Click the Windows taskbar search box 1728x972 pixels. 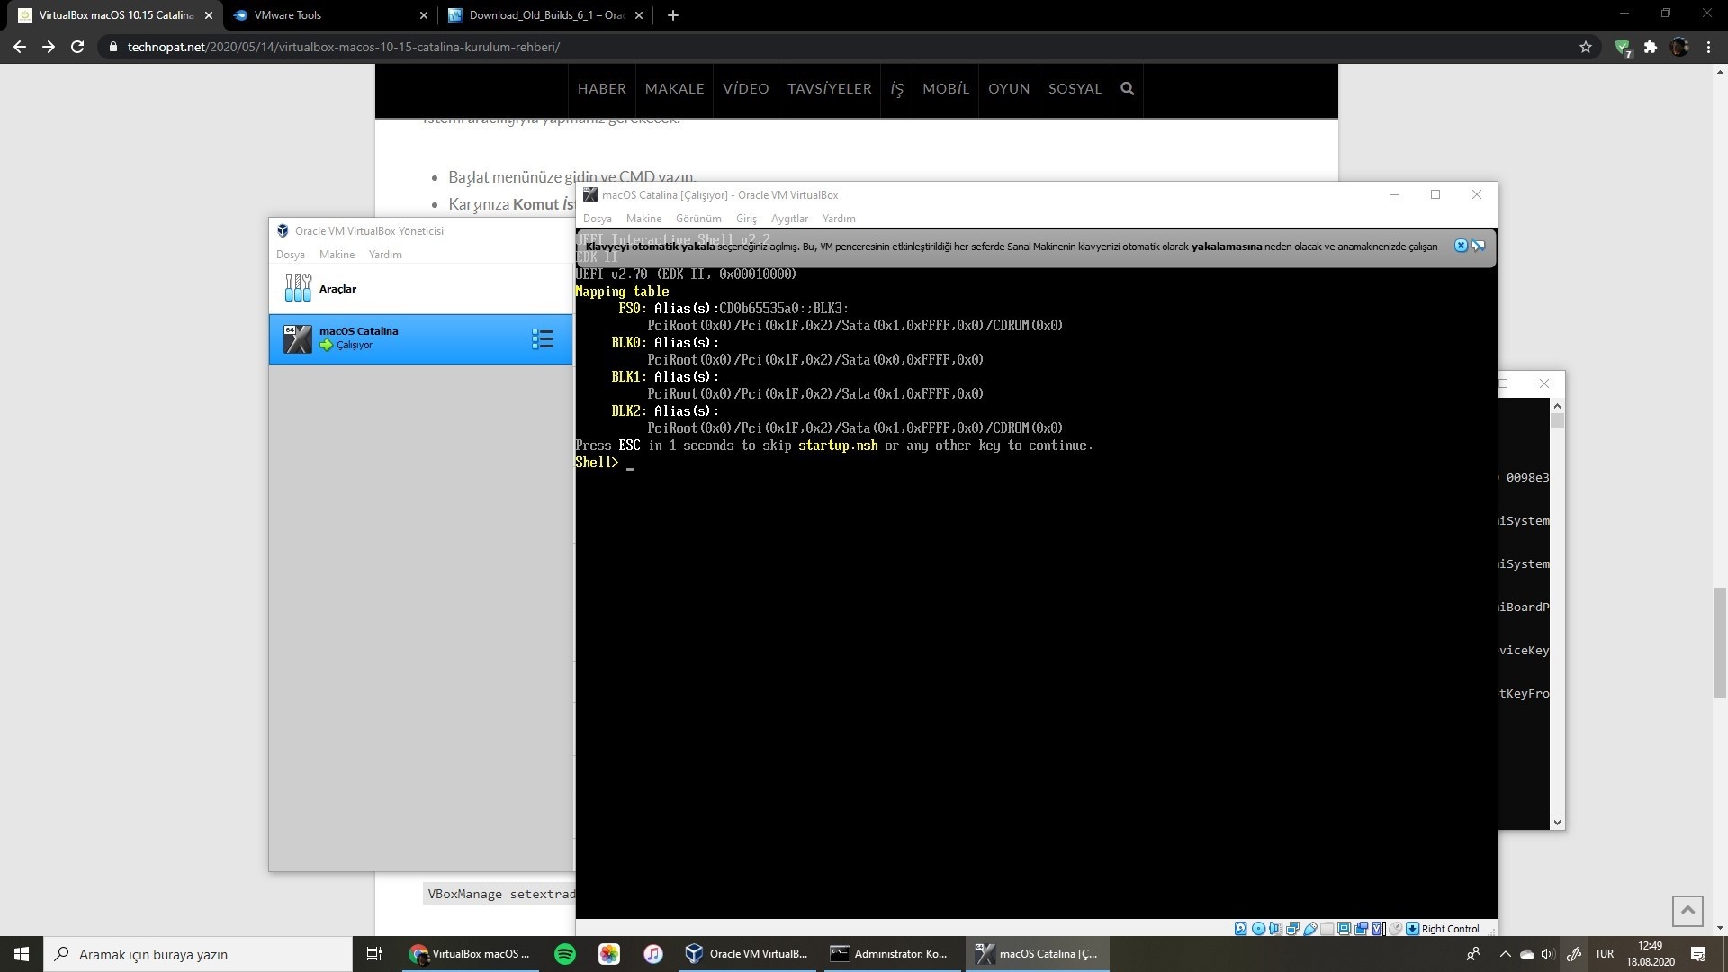click(198, 954)
